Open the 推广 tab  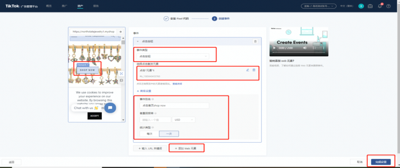64,6
